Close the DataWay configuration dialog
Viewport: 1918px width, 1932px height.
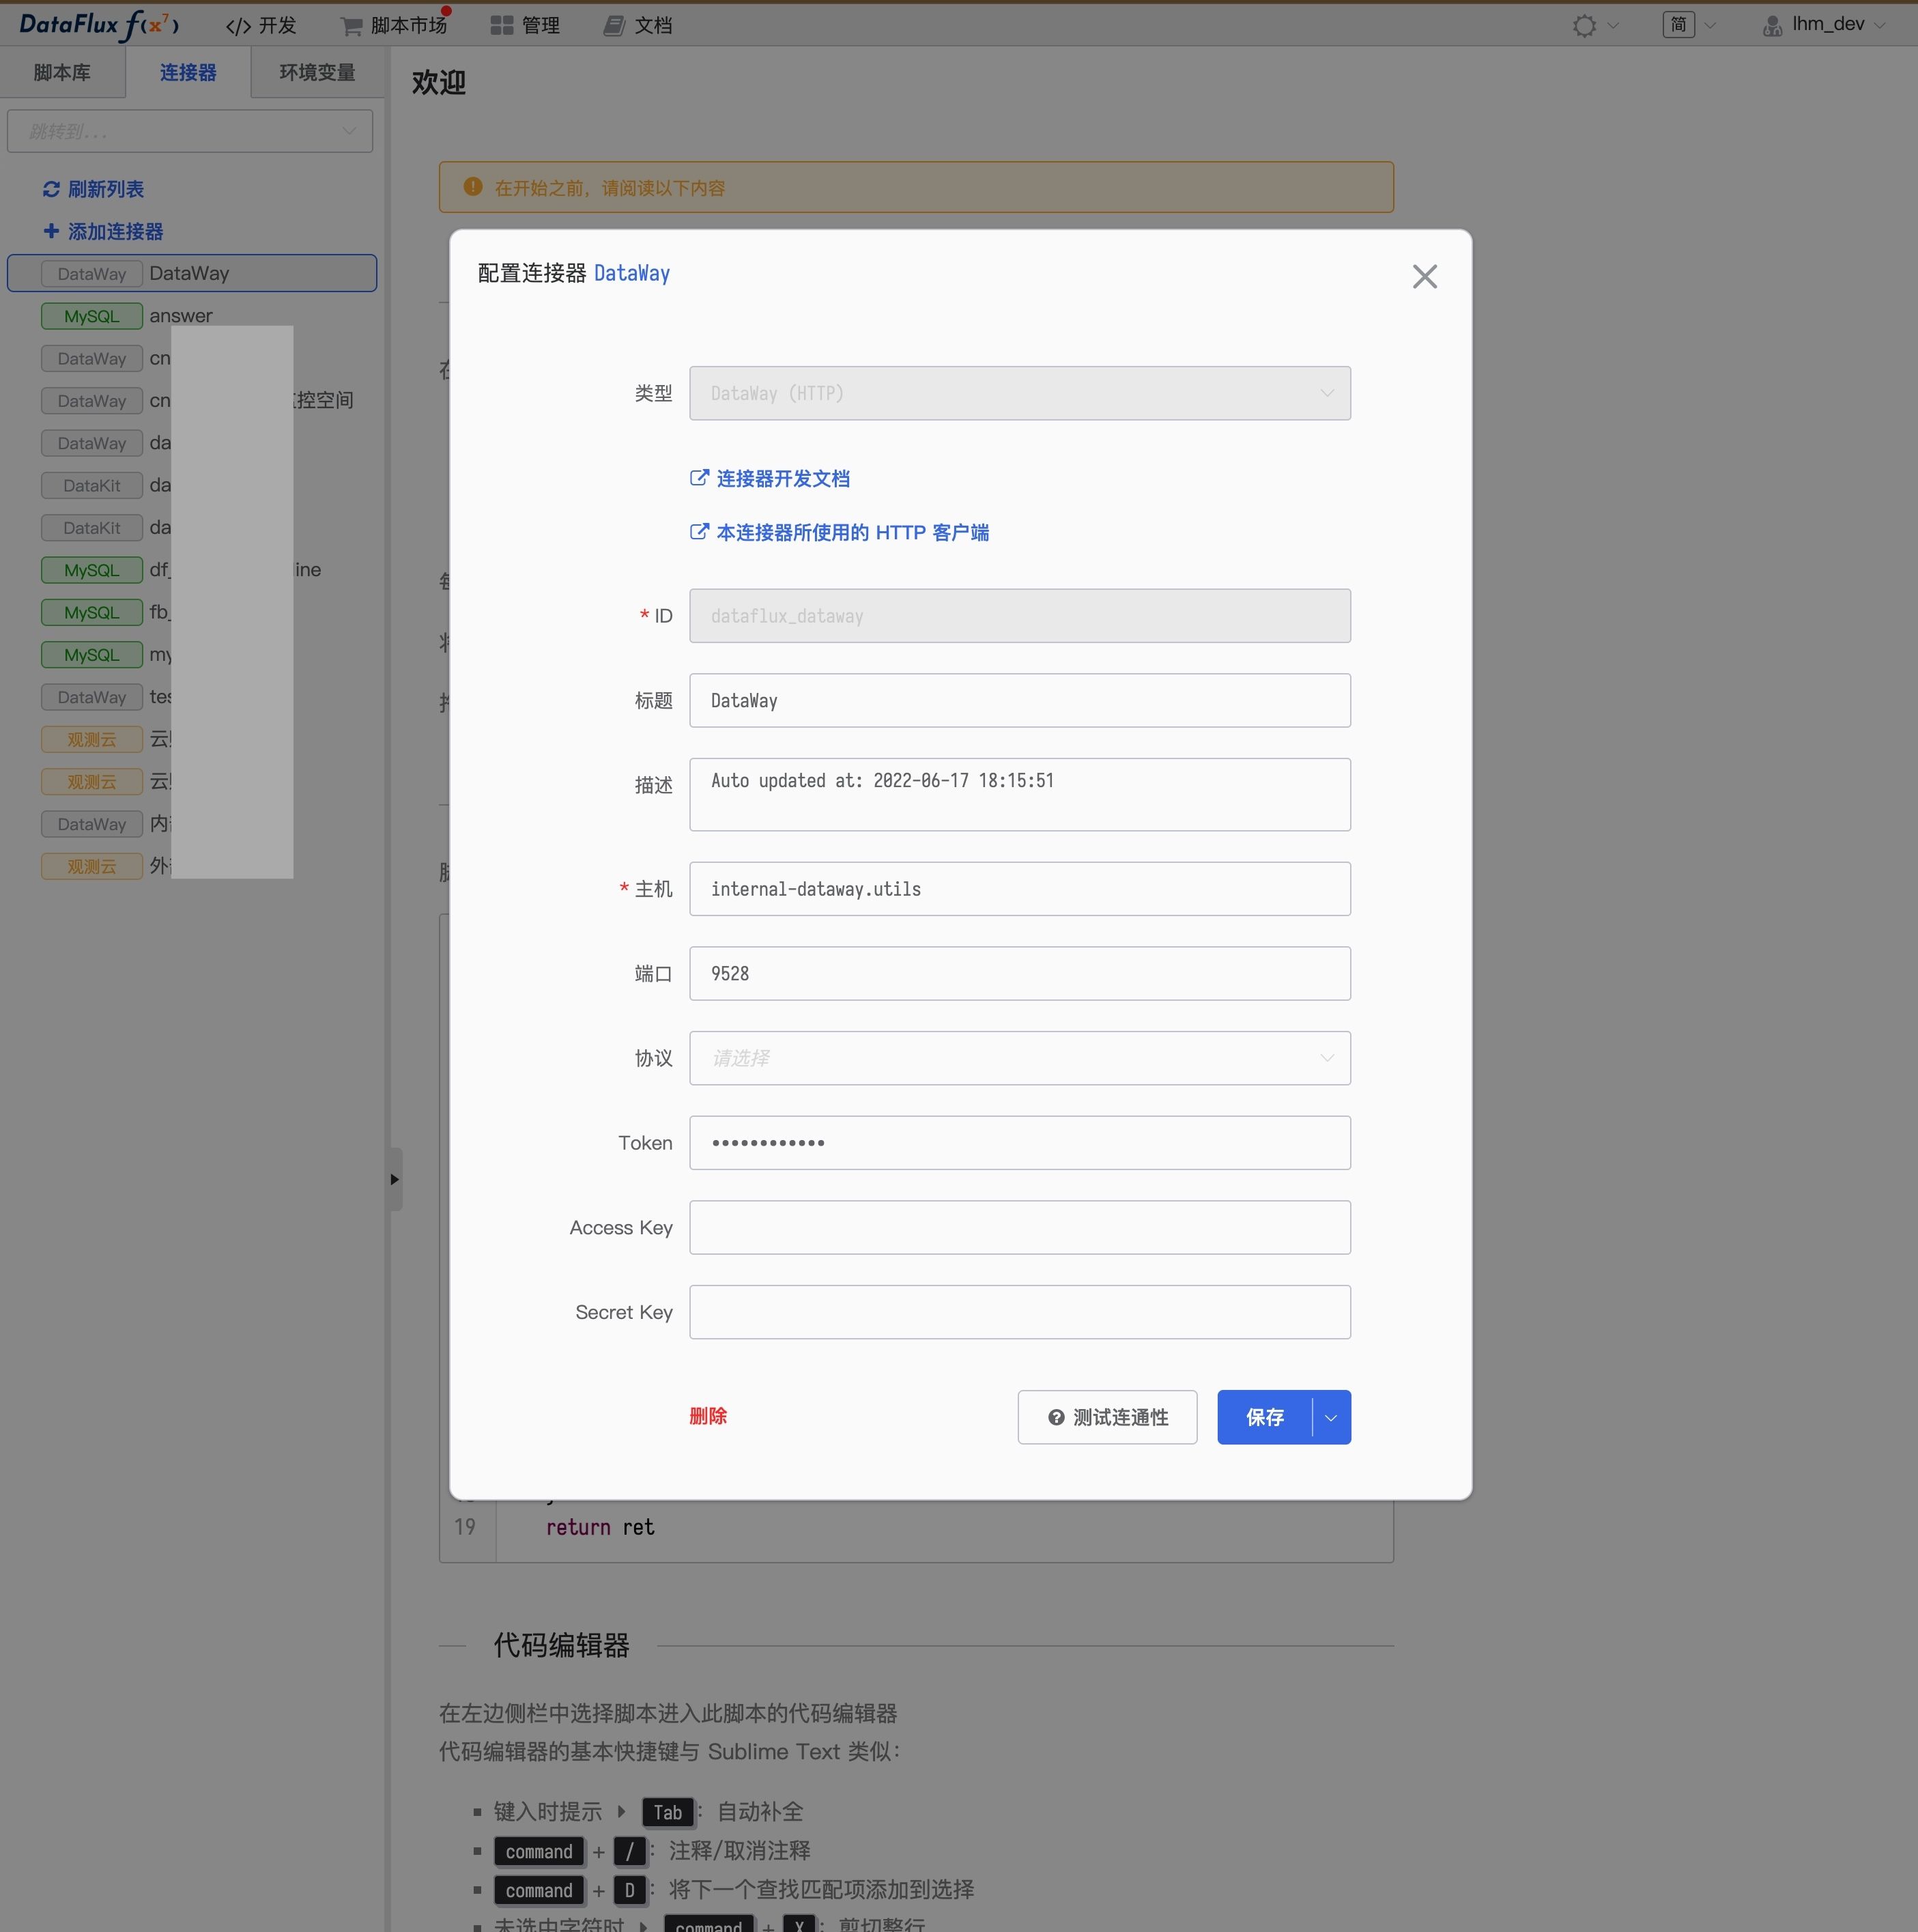[x=1424, y=276]
